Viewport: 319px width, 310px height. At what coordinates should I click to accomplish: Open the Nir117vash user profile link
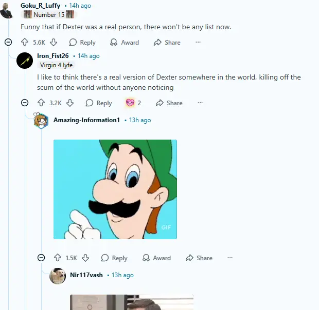tap(86, 275)
